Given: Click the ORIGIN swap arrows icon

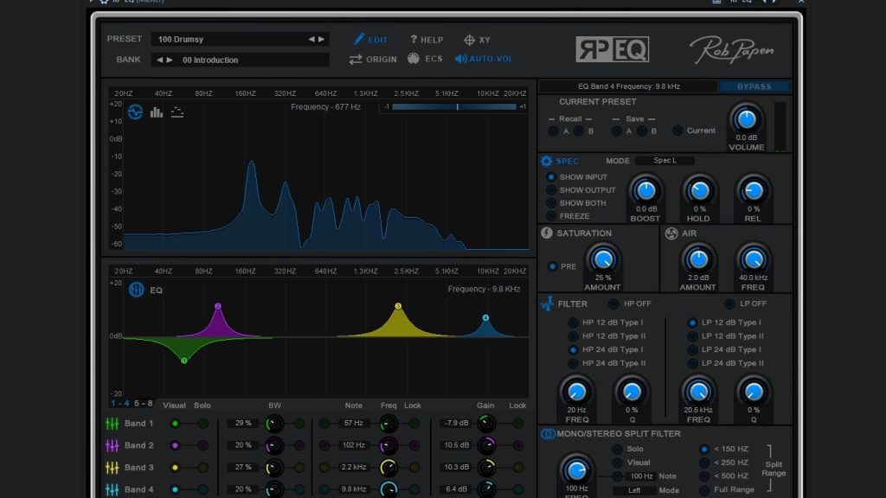Looking at the screenshot, I should click(356, 60).
